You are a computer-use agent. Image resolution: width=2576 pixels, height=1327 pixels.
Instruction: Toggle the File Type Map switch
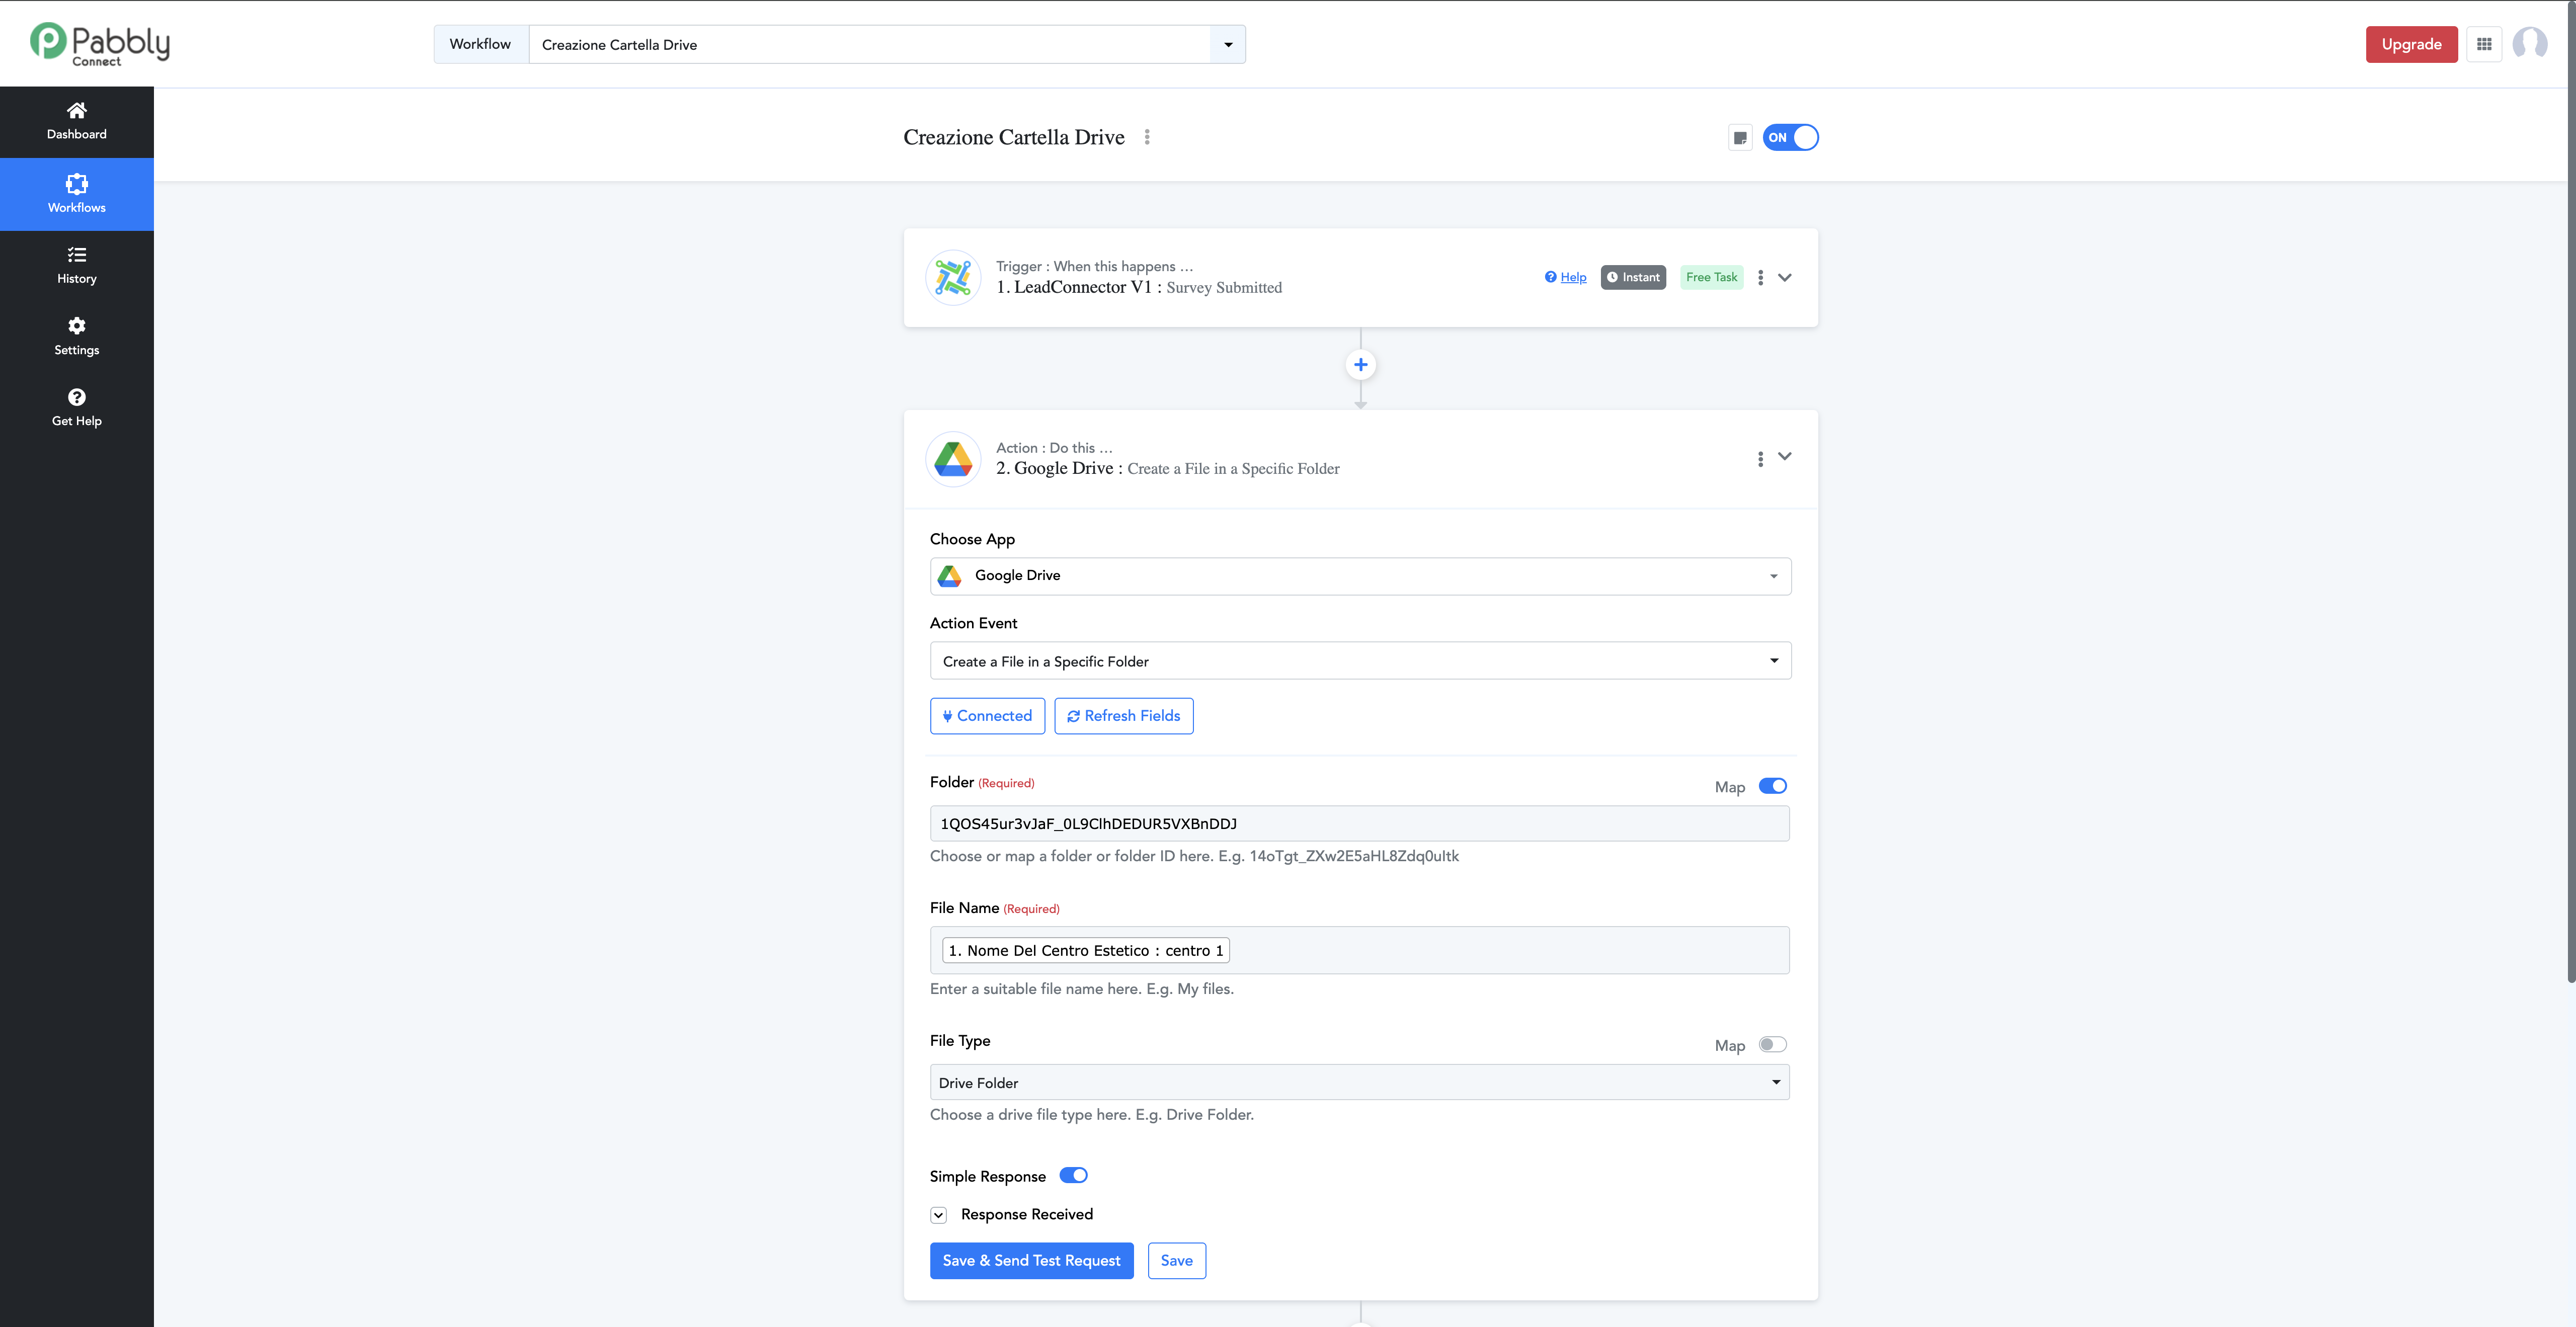[x=1773, y=1044]
